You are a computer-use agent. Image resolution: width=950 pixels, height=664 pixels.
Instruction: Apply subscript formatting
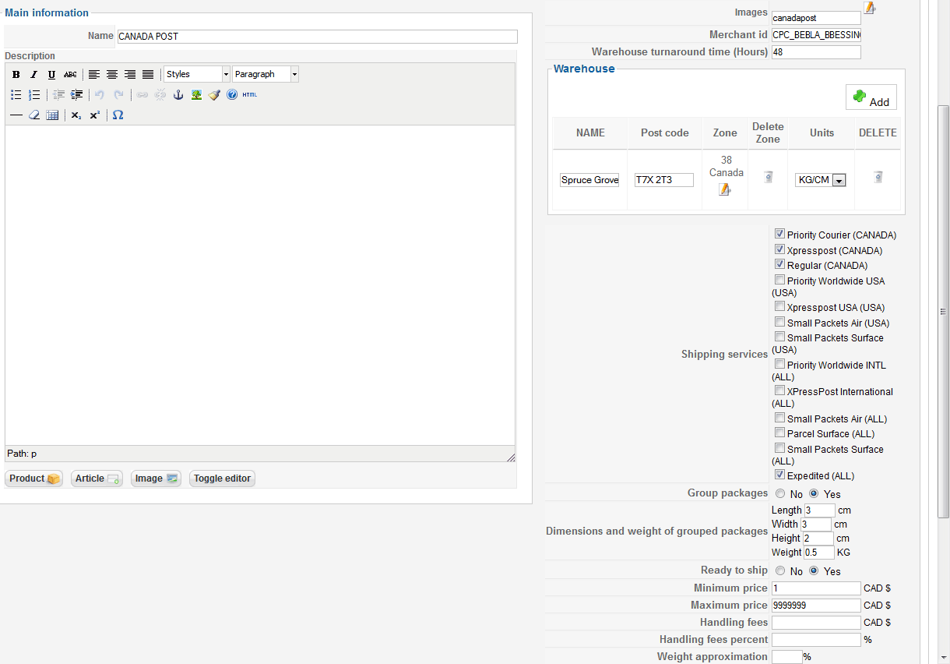tap(76, 115)
